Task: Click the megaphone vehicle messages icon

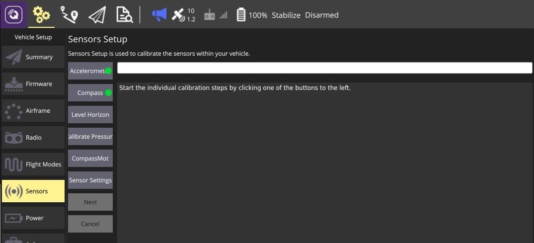Action: [x=159, y=15]
